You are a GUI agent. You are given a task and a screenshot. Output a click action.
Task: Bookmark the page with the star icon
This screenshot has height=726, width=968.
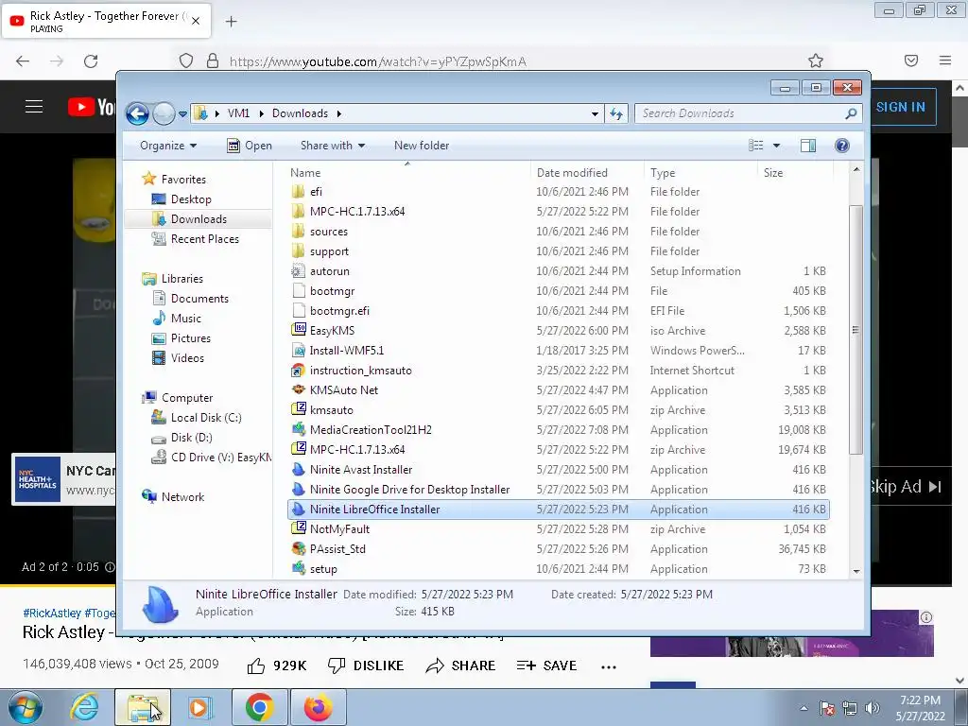click(816, 60)
